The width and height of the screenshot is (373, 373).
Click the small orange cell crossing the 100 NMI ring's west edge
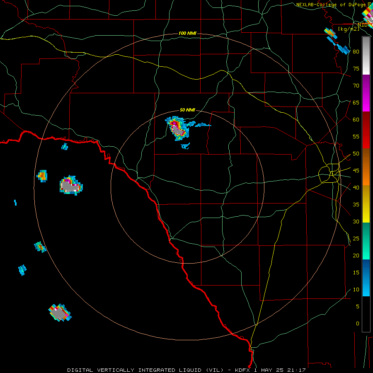pyautogui.click(x=42, y=176)
